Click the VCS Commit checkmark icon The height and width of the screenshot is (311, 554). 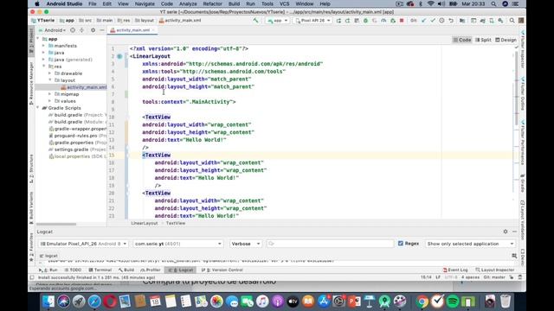click(433, 21)
